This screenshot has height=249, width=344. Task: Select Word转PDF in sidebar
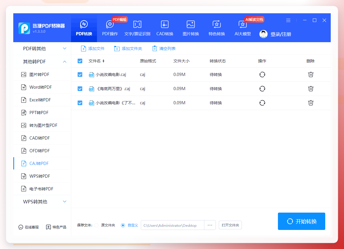point(42,87)
